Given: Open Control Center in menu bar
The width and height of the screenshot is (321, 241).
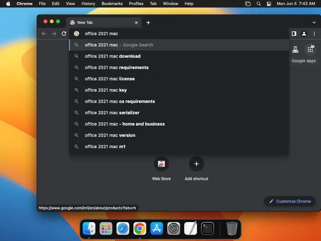Looking at the screenshot, I should tap(269, 4).
